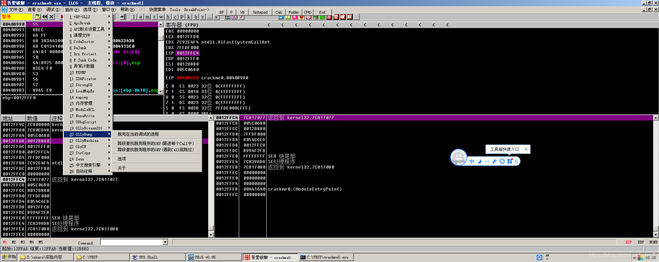Click the open file toolbar icon
This screenshot has height=262, width=659.
37,17
